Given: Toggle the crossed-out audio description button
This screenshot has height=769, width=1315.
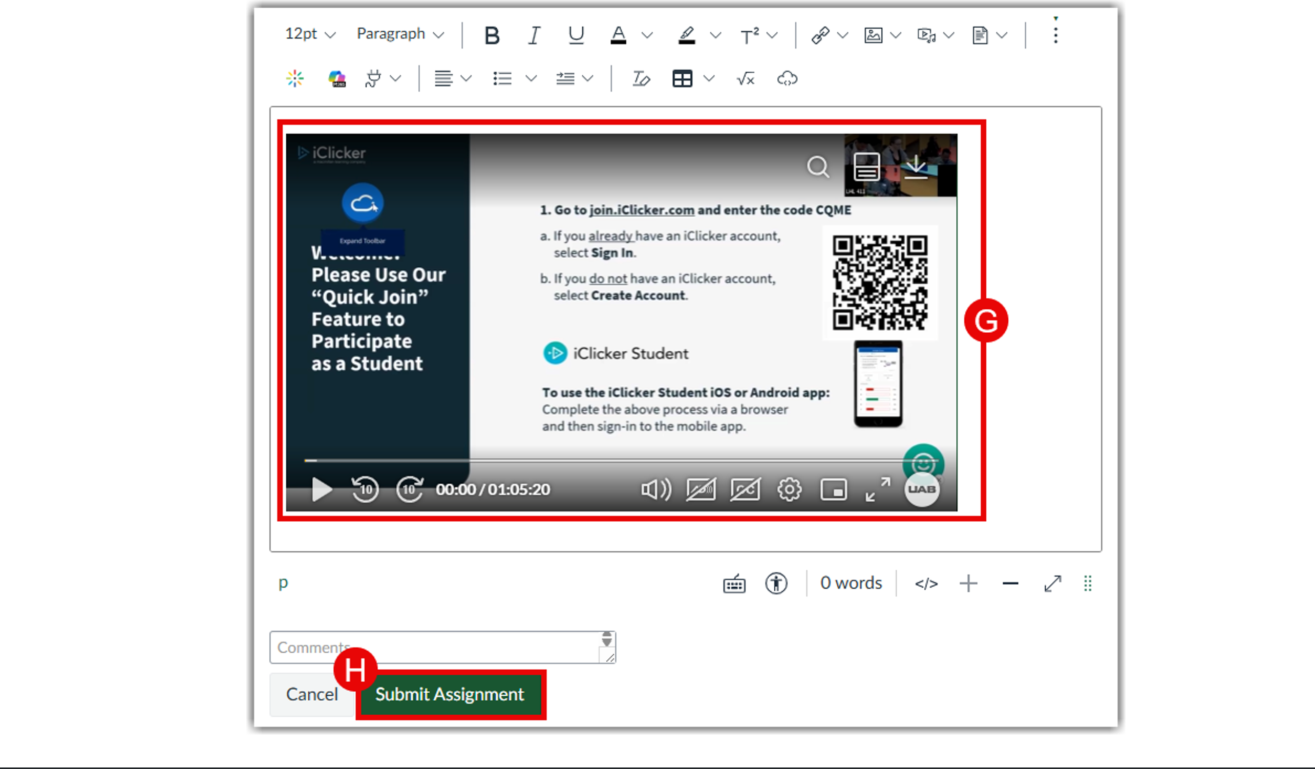Looking at the screenshot, I should (x=701, y=489).
